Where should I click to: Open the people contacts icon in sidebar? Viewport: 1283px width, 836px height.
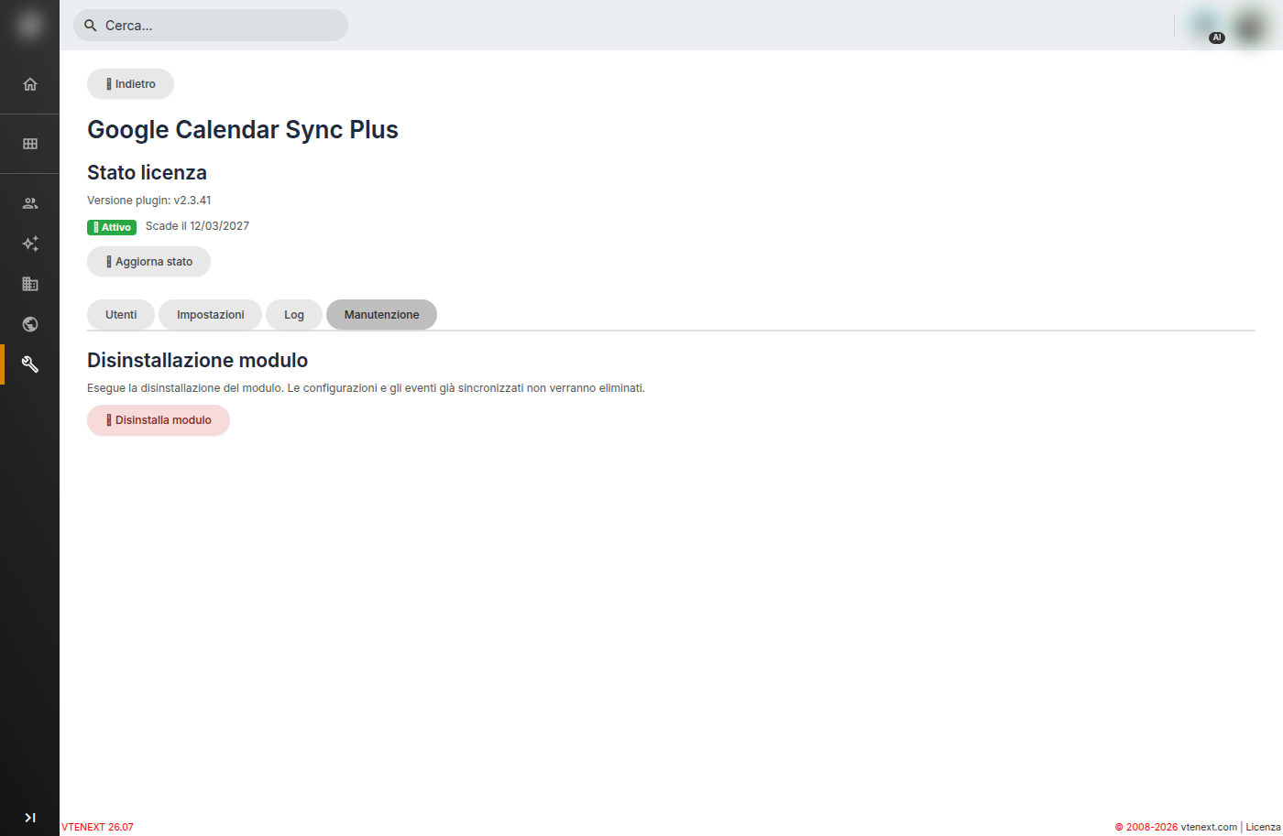(30, 203)
